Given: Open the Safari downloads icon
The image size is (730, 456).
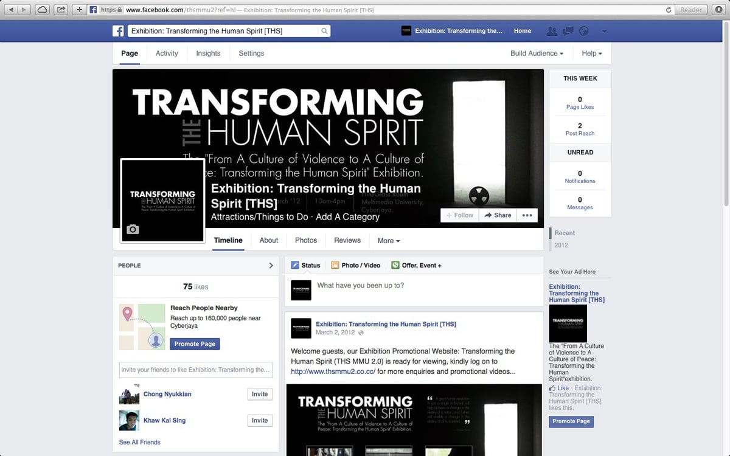Looking at the screenshot, I should click(x=719, y=10).
